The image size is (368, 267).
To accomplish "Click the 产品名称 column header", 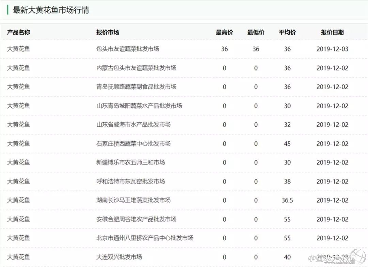I will coord(18,32).
